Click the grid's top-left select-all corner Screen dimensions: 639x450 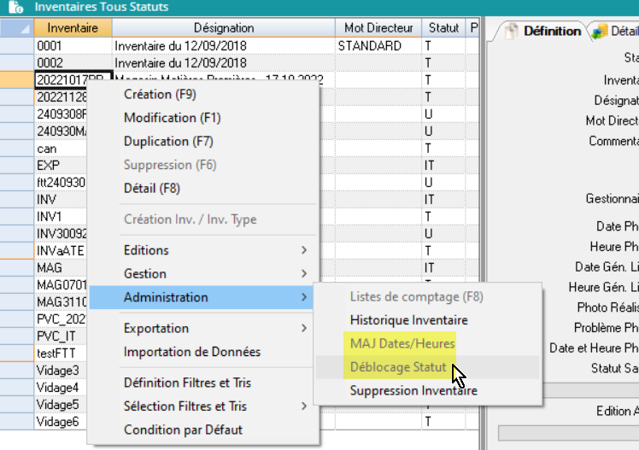tap(17, 28)
